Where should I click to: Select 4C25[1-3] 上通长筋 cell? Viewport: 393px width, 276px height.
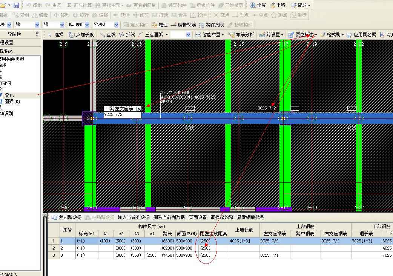click(x=244, y=241)
